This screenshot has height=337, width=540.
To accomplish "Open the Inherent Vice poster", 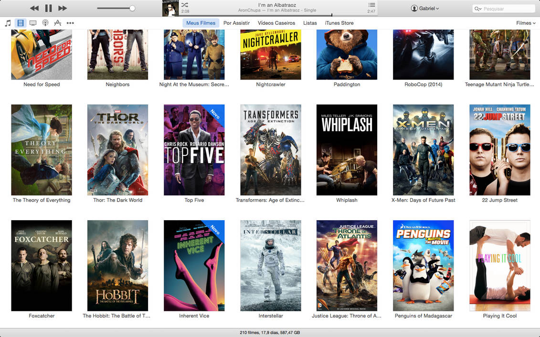I will pyautogui.click(x=194, y=266).
